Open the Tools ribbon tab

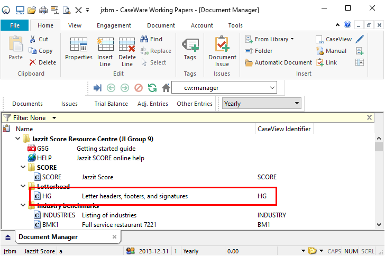235,25
